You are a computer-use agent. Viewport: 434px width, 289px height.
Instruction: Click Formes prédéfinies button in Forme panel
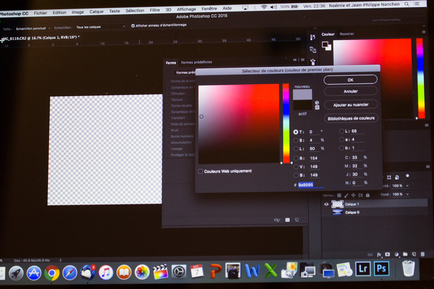[x=185, y=72]
